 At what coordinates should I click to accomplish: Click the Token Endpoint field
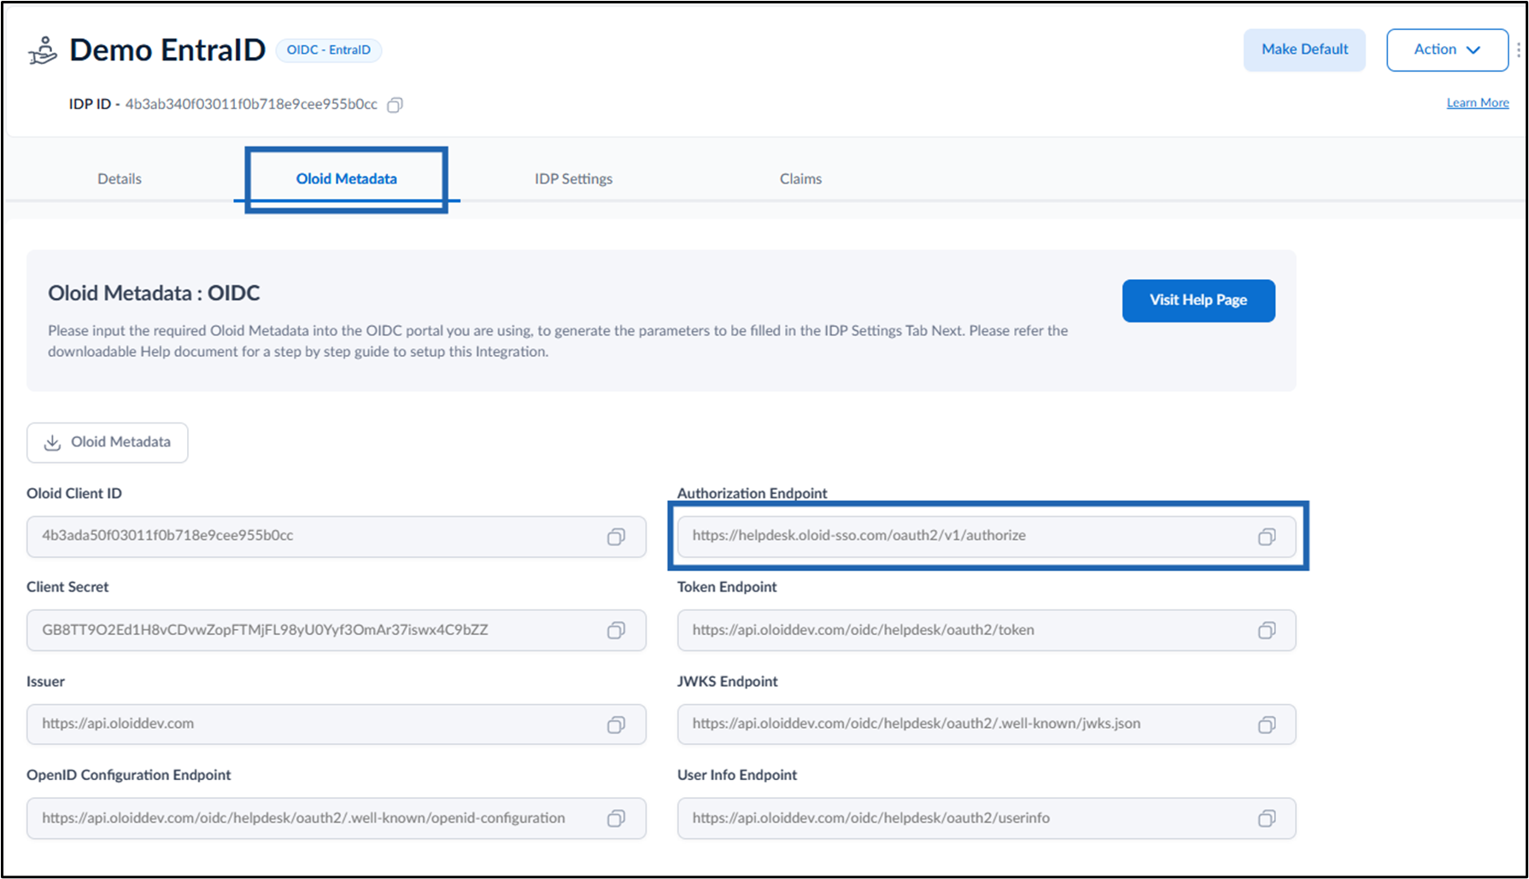[x=987, y=631]
